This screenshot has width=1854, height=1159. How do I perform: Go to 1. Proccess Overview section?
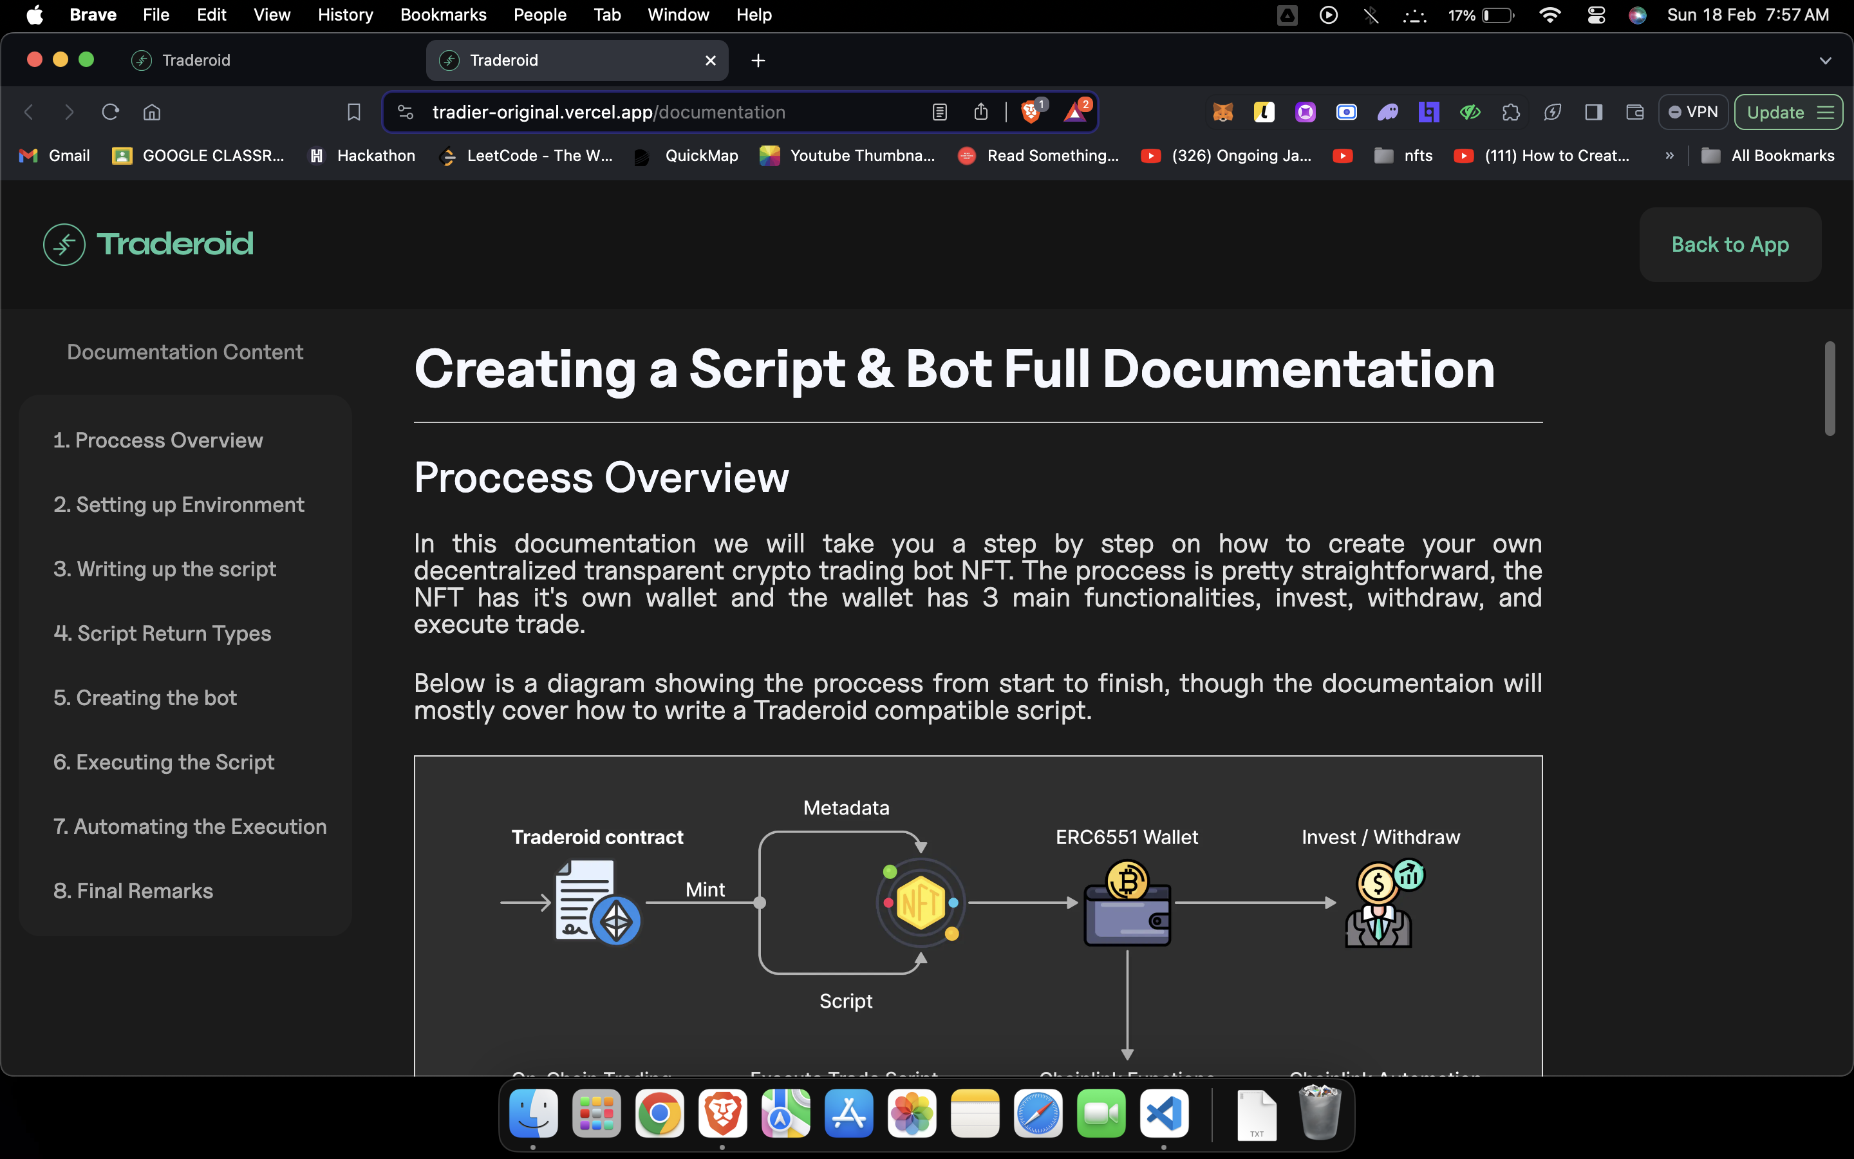coord(158,440)
